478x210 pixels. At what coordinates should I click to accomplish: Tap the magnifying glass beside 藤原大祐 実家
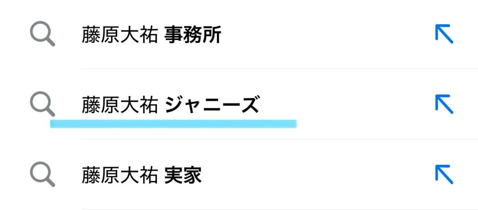click(x=42, y=174)
